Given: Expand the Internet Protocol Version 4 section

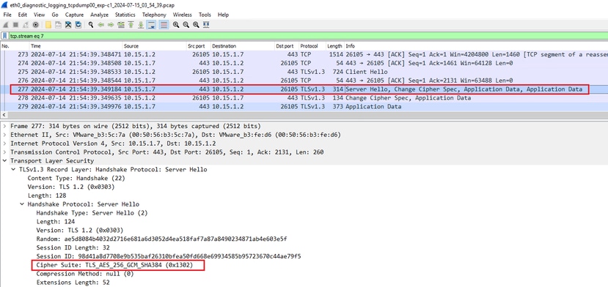Looking at the screenshot, I should 4,143.
